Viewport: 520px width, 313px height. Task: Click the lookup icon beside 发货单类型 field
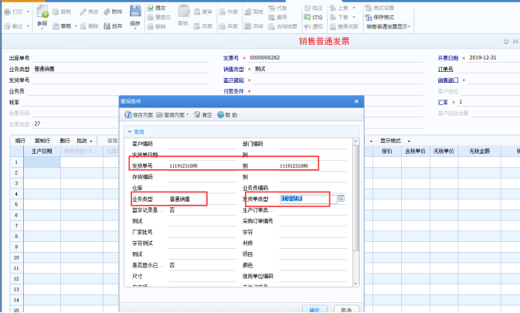pyautogui.click(x=341, y=199)
